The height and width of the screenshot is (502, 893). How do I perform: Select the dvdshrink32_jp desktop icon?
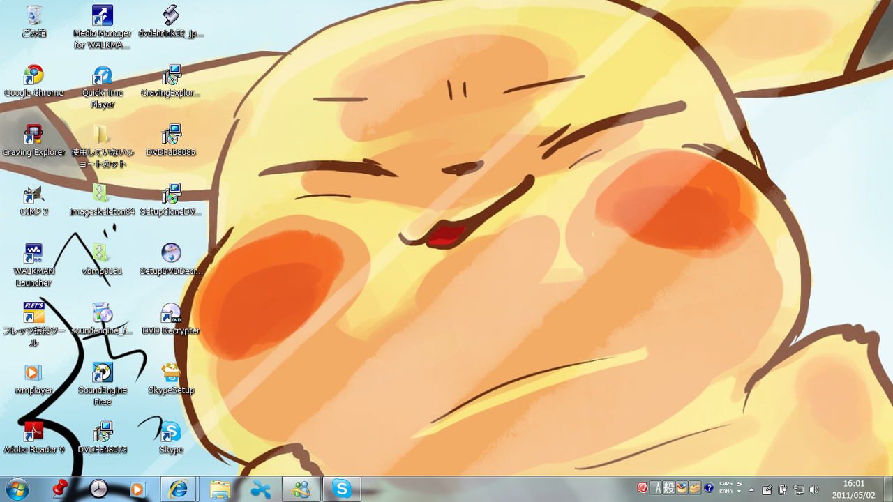(171, 22)
